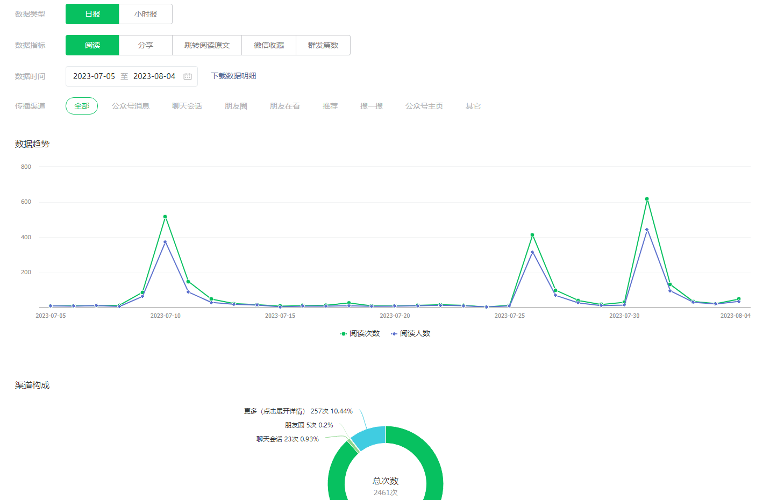Select 搜一搜 channel filter
The width and height of the screenshot is (770, 500).
pyautogui.click(x=372, y=106)
